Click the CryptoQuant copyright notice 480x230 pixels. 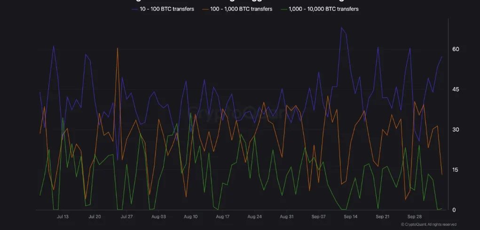click(x=429, y=224)
